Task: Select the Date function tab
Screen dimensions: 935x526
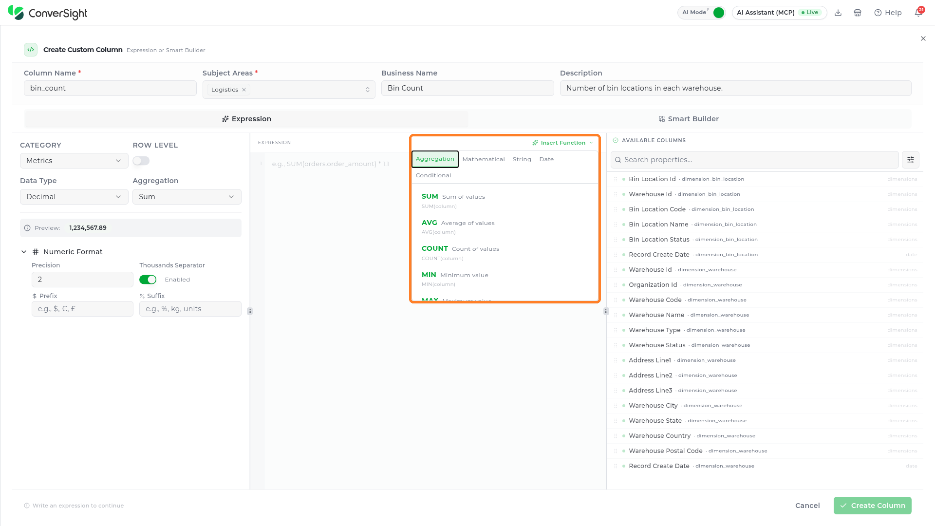Action: click(546, 159)
